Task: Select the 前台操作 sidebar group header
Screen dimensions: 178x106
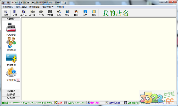Action: (11, 19)
